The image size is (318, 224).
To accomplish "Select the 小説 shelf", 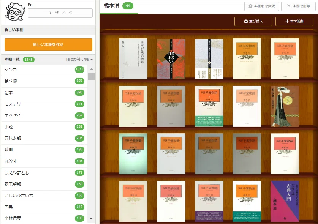I will pos(44,127).
